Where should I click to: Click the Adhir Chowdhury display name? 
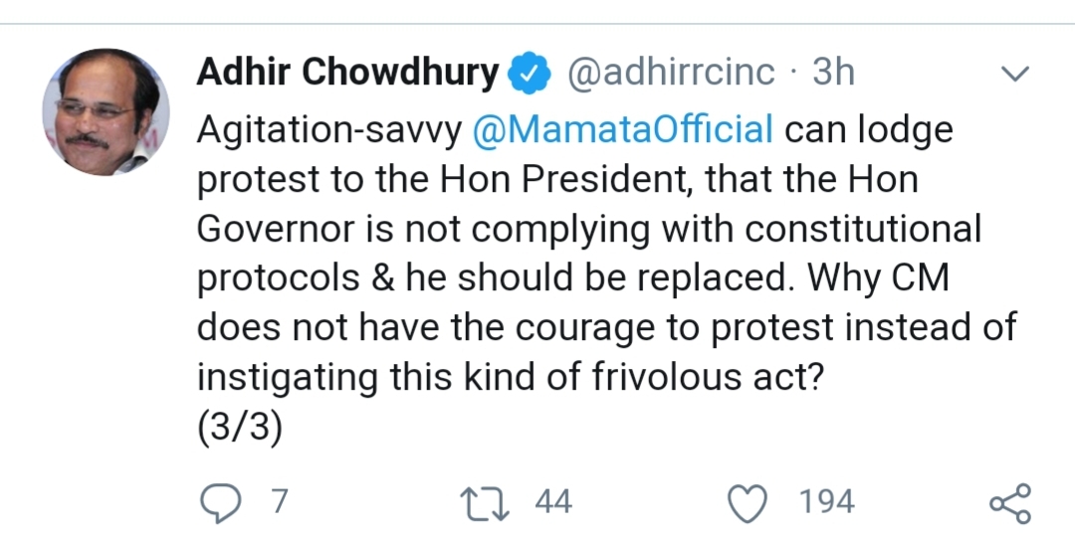point(347,72)
